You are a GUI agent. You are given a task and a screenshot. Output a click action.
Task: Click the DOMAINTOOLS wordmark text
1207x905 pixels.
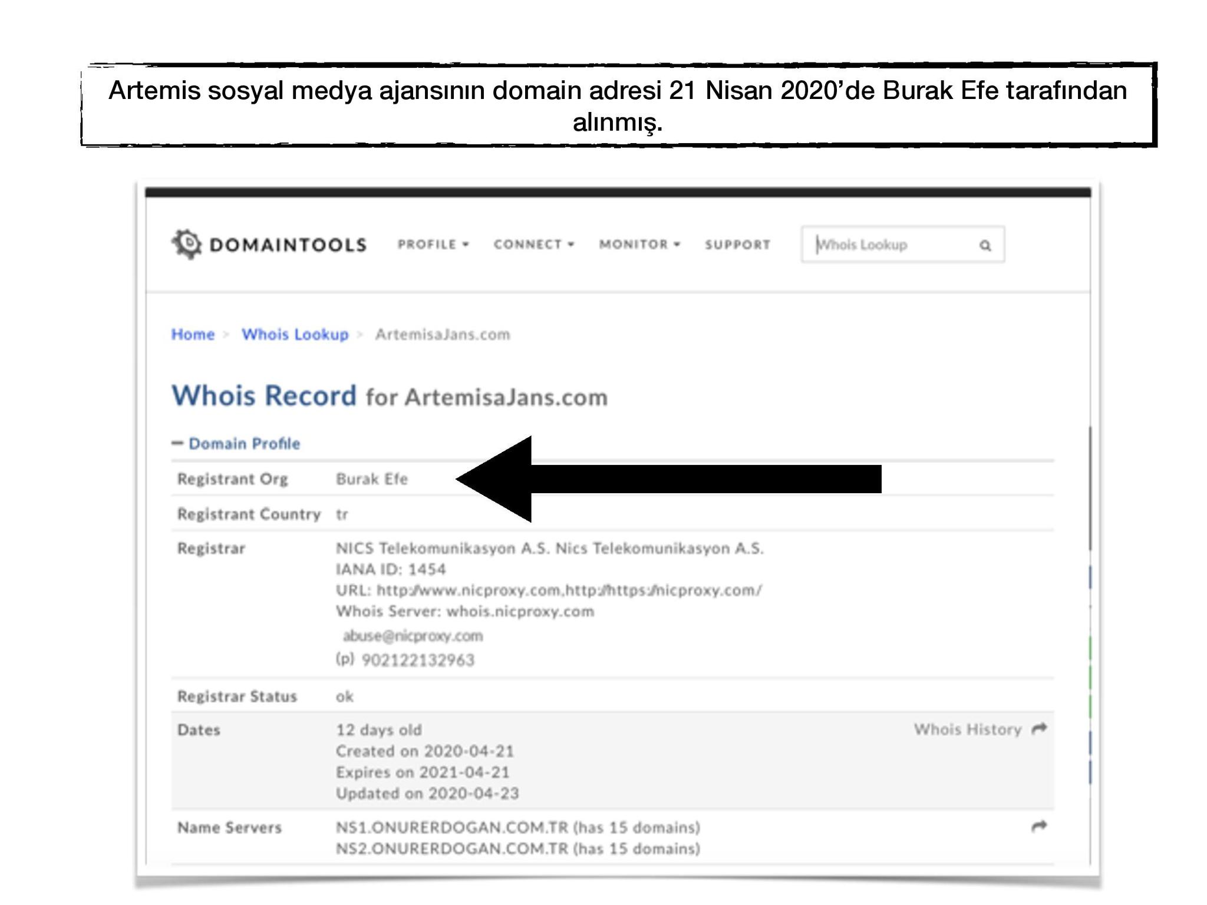pos(288,245)
